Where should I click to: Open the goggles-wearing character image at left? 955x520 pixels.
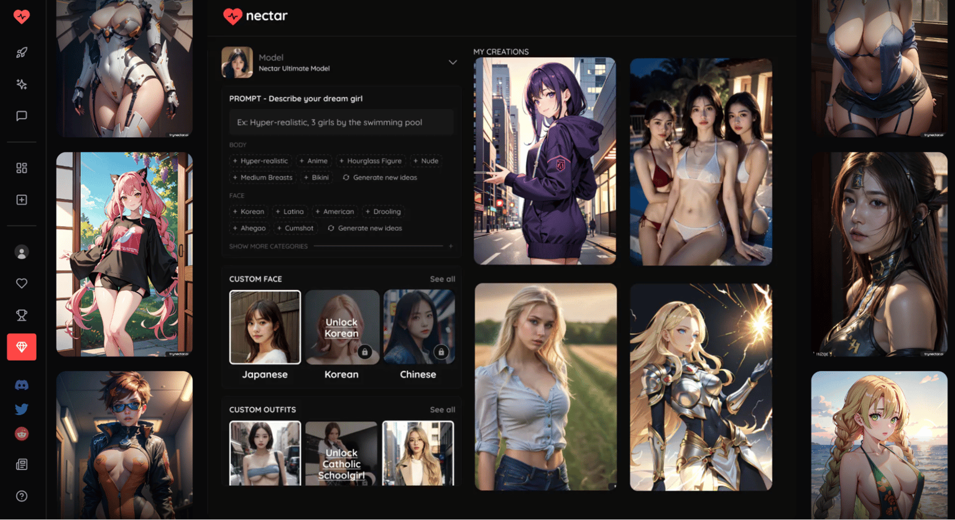124,445
